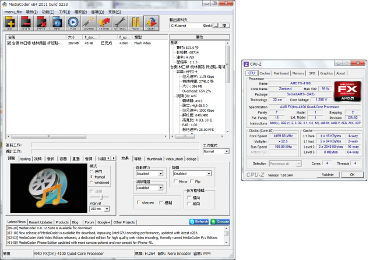Switch to the Mainboard tab in CPU-Z
Viewport: 373px width, 260px height.
(281, 73)
